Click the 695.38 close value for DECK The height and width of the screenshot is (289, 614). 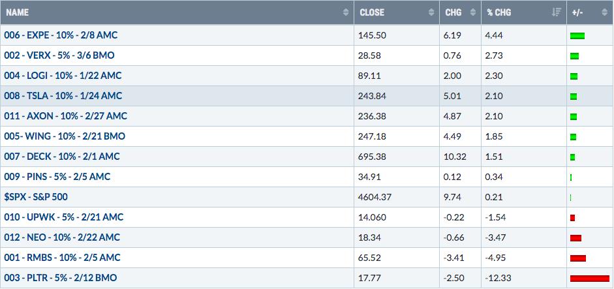point(372,157)
